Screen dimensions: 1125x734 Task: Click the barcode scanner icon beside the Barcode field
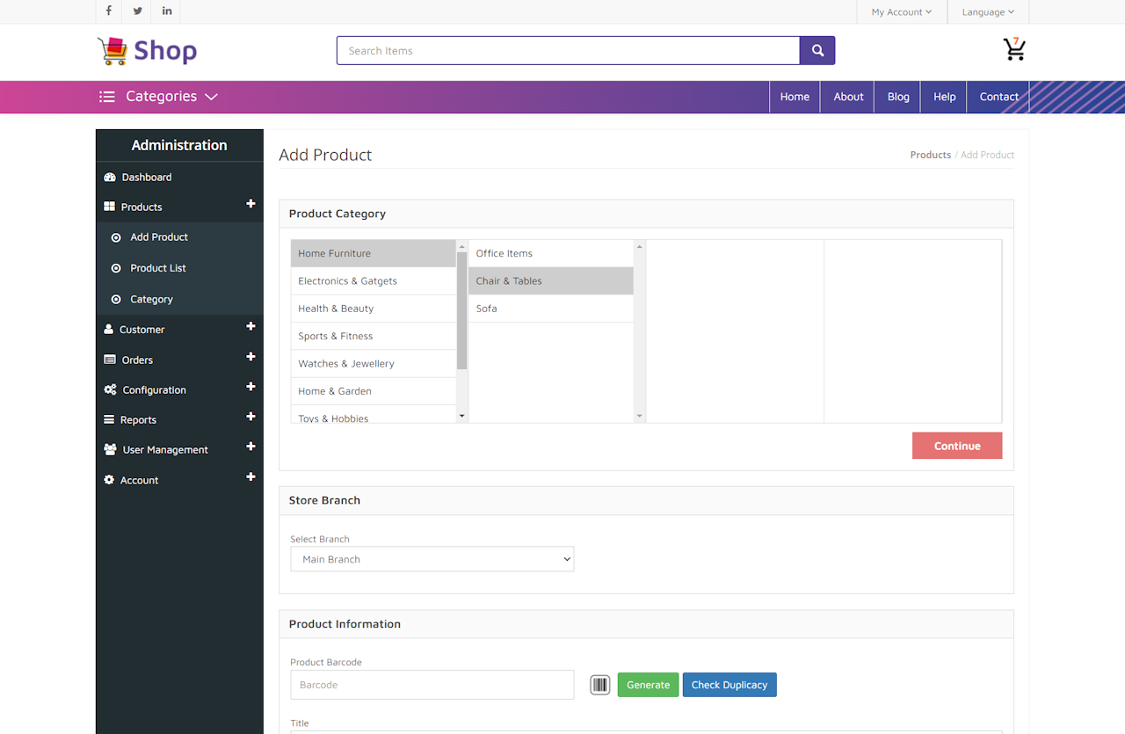600,684
